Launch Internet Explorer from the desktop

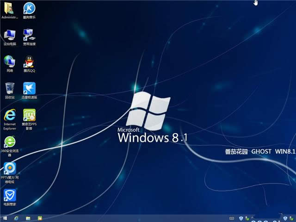tap(9, 115)
